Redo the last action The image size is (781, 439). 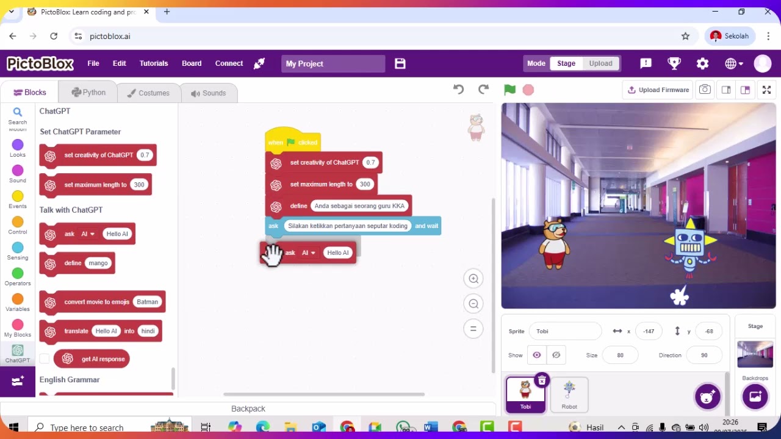(x=483, y=90)
